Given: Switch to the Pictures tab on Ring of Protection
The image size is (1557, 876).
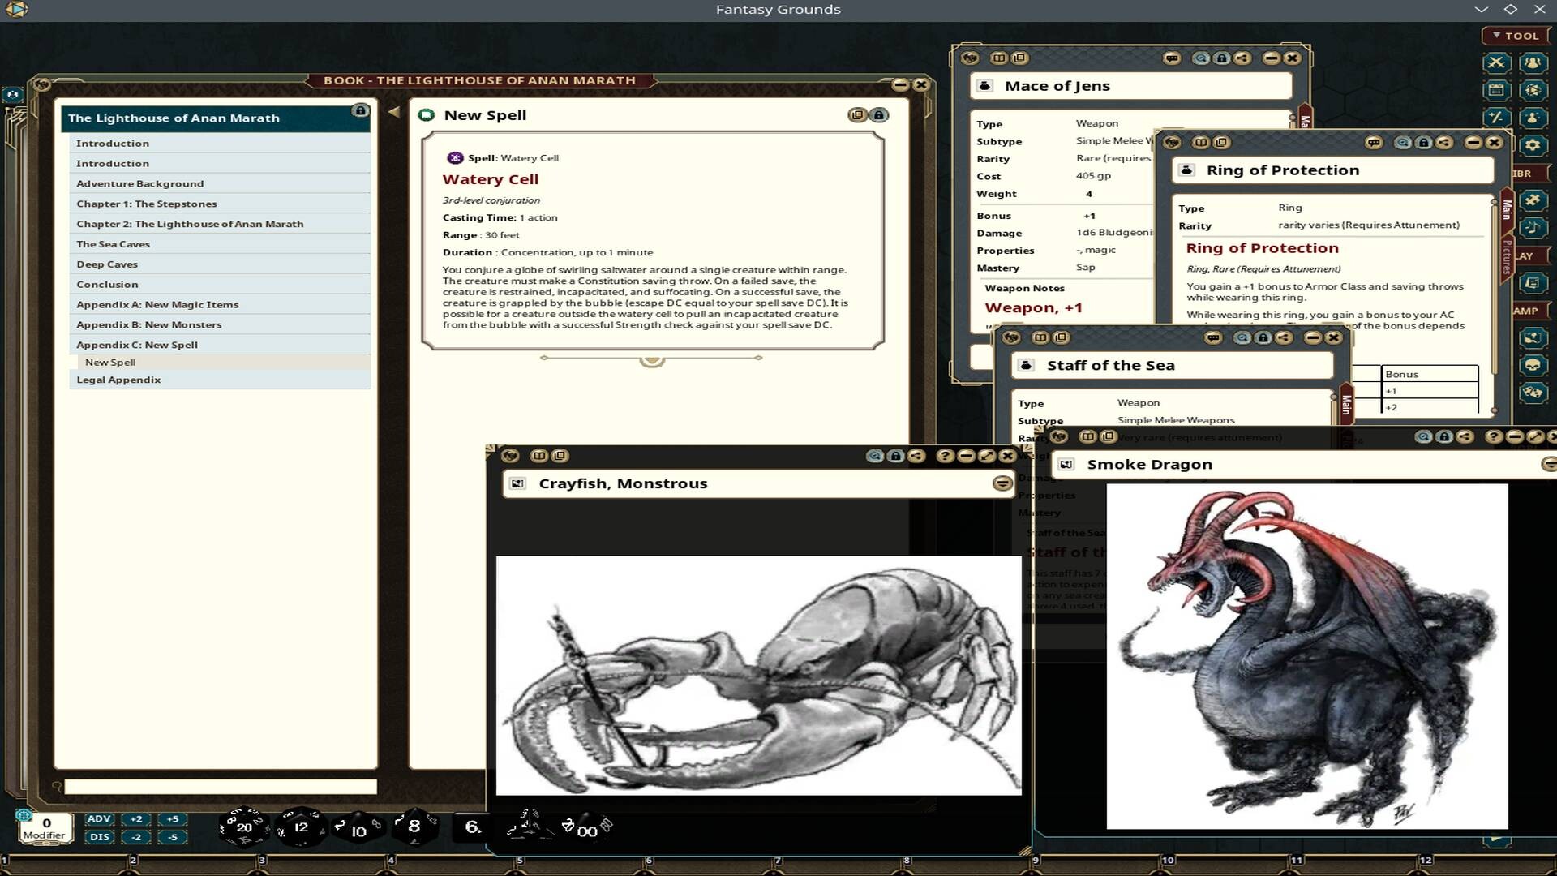Looking at the screenshot, I should point(1507,257).
